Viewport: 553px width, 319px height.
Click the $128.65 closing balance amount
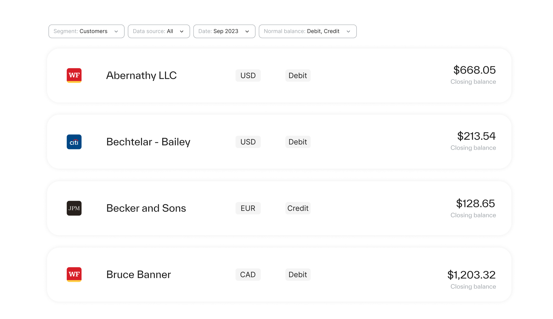click(x=475, y=204)
